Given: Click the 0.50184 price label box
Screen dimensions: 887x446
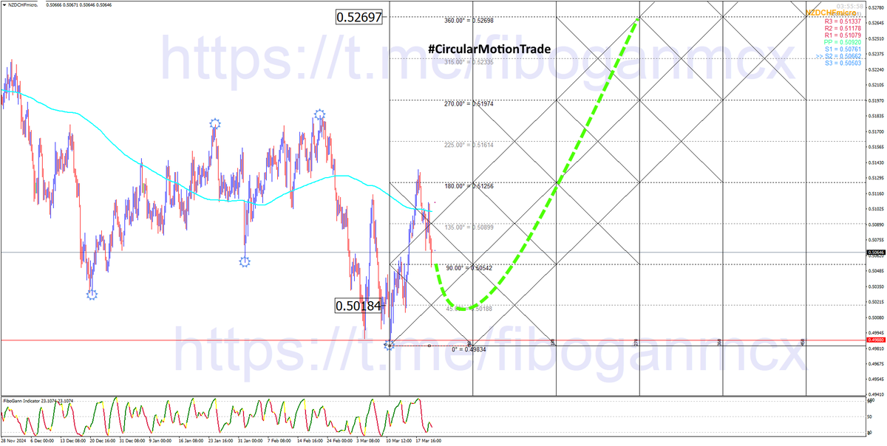Looking at the screenshot, I should pos(358,305).
